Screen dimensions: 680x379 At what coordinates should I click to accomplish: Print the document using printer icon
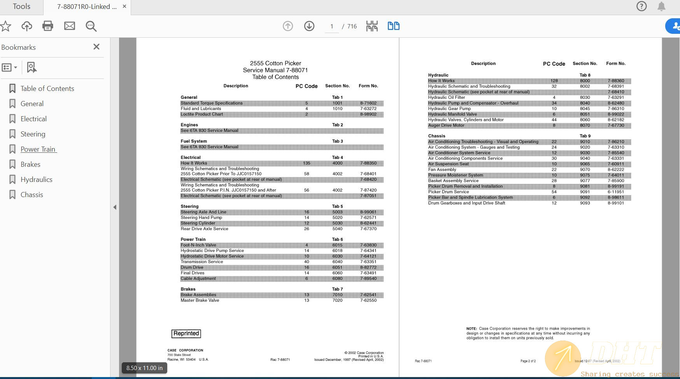(48, 26)
